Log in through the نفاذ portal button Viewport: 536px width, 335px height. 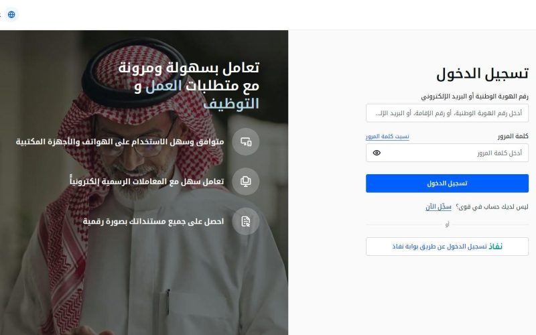click(447, 247)
